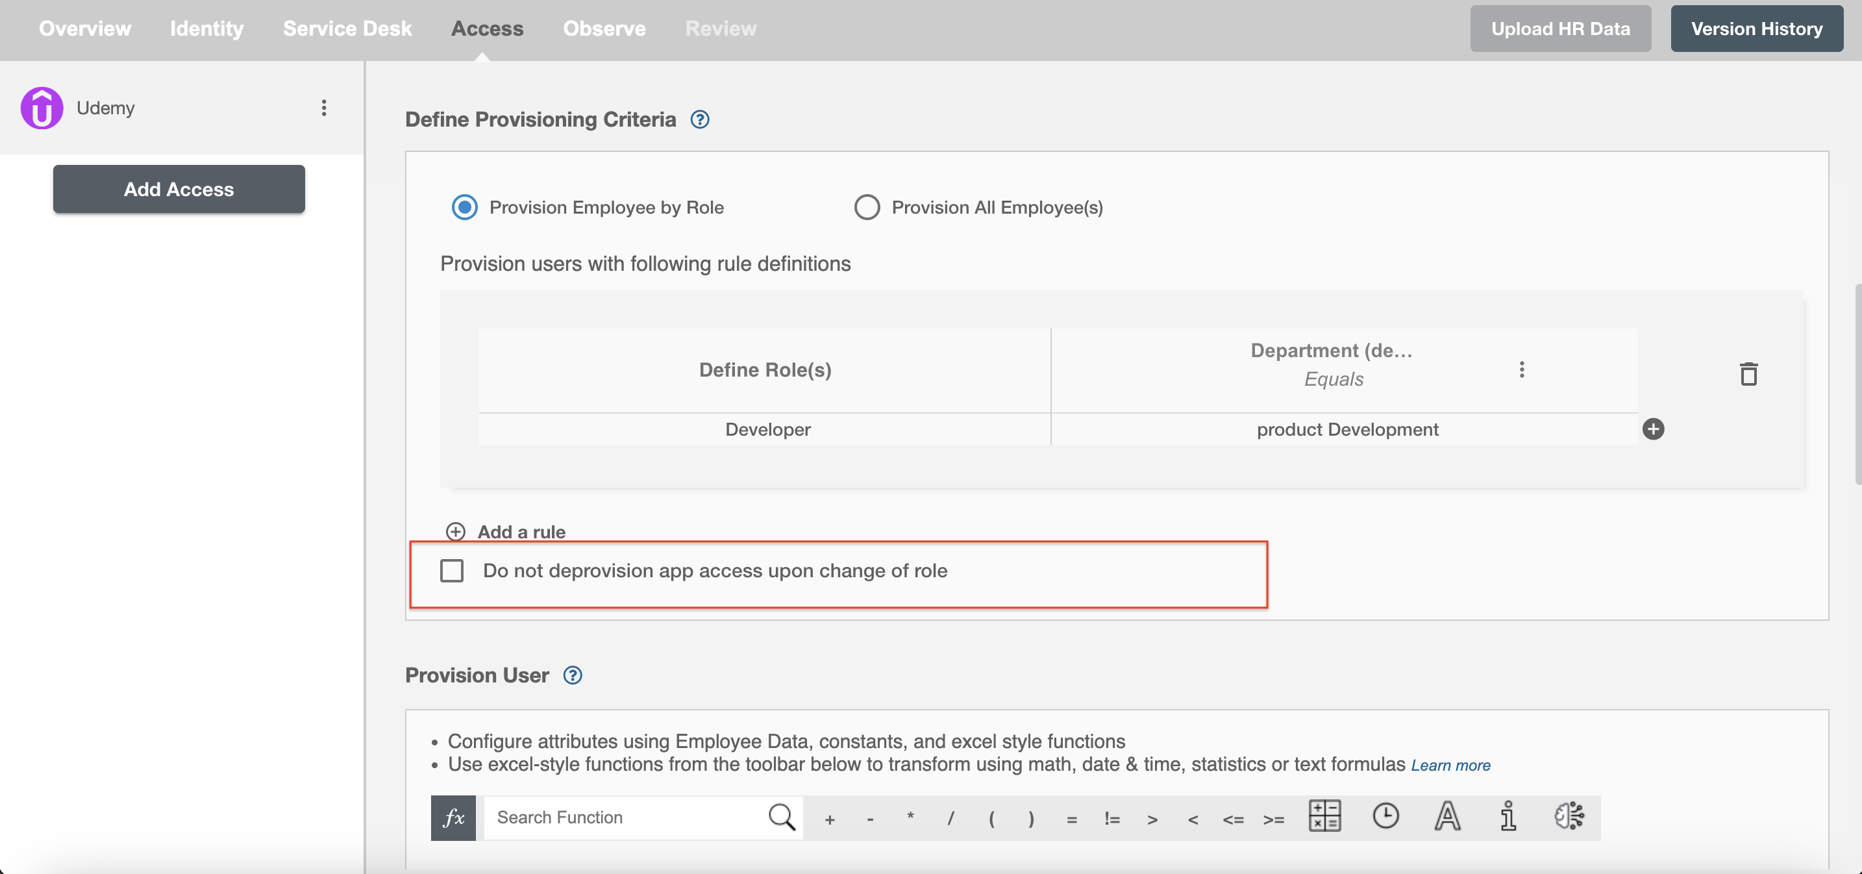Open the AI brain functions icon
The image size is (1862, 874).
pyautogui.click(x=1569, y=816)
